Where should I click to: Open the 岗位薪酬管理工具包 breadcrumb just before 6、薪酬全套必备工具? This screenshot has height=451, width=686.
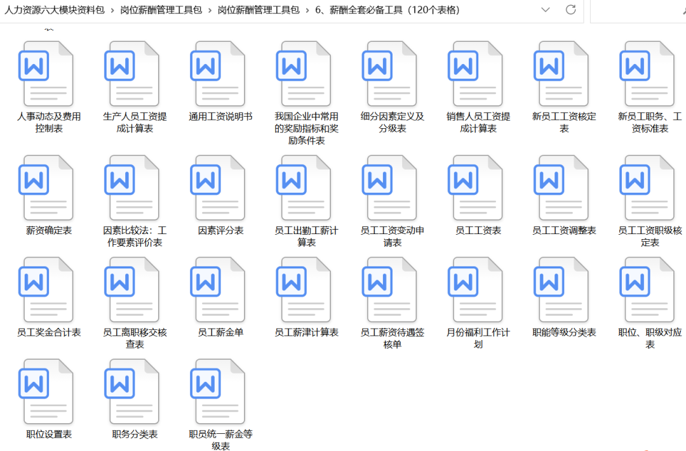pos(259,10)
